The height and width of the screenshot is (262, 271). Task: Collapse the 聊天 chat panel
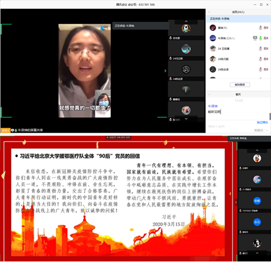[208, 94]
